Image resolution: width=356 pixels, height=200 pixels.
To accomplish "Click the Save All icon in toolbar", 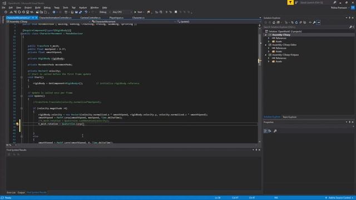I will (x=80, y=12).
